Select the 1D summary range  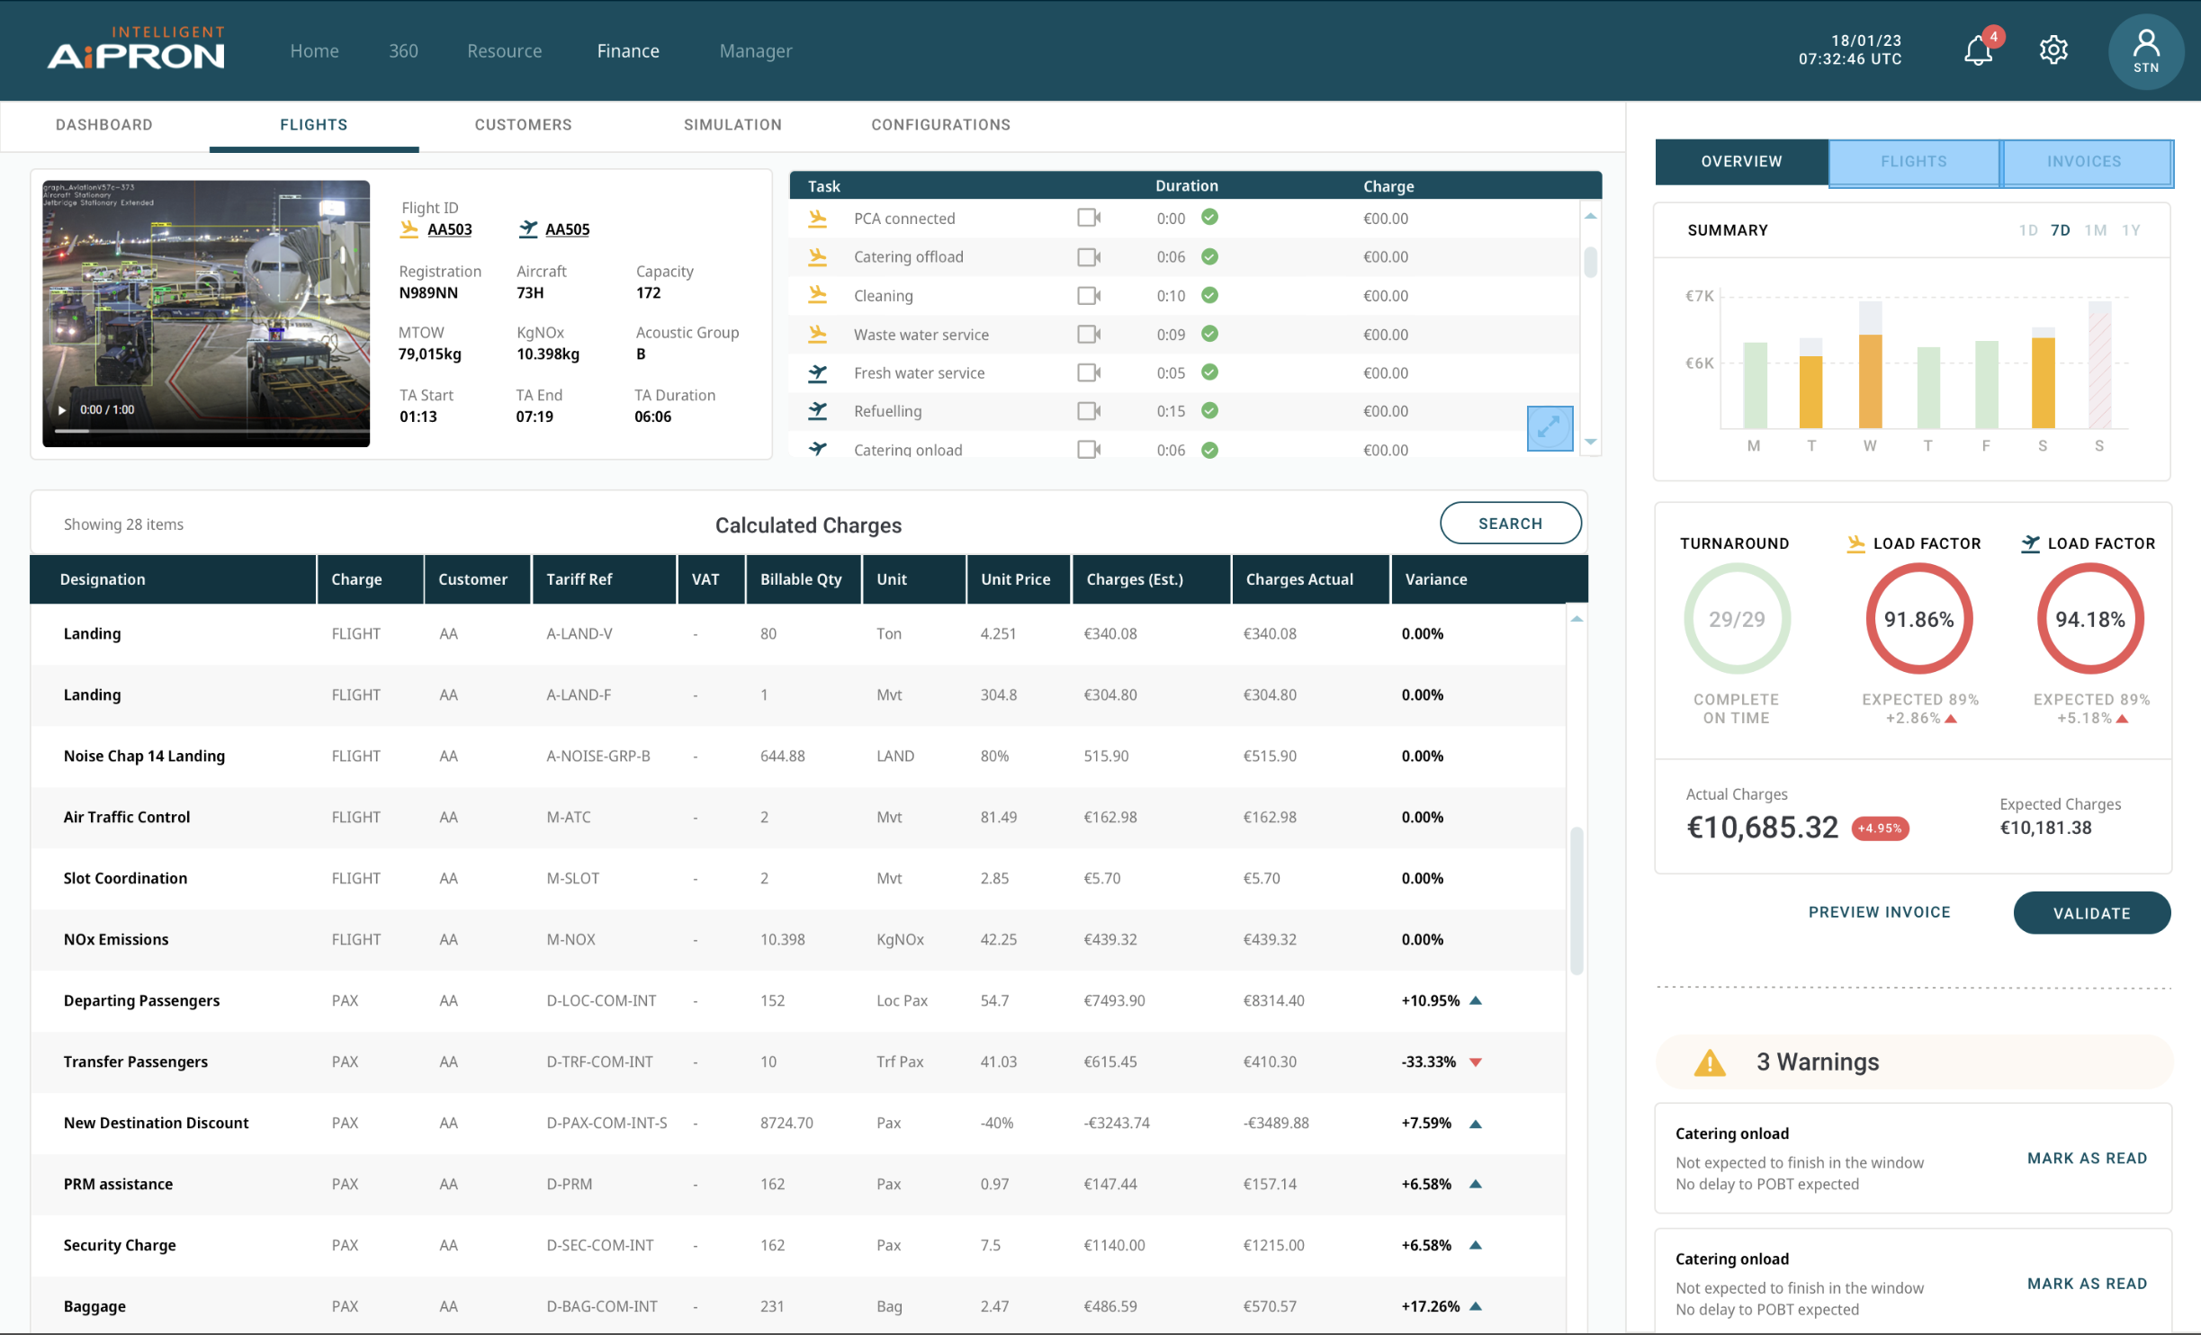[x=2027, y=230]
